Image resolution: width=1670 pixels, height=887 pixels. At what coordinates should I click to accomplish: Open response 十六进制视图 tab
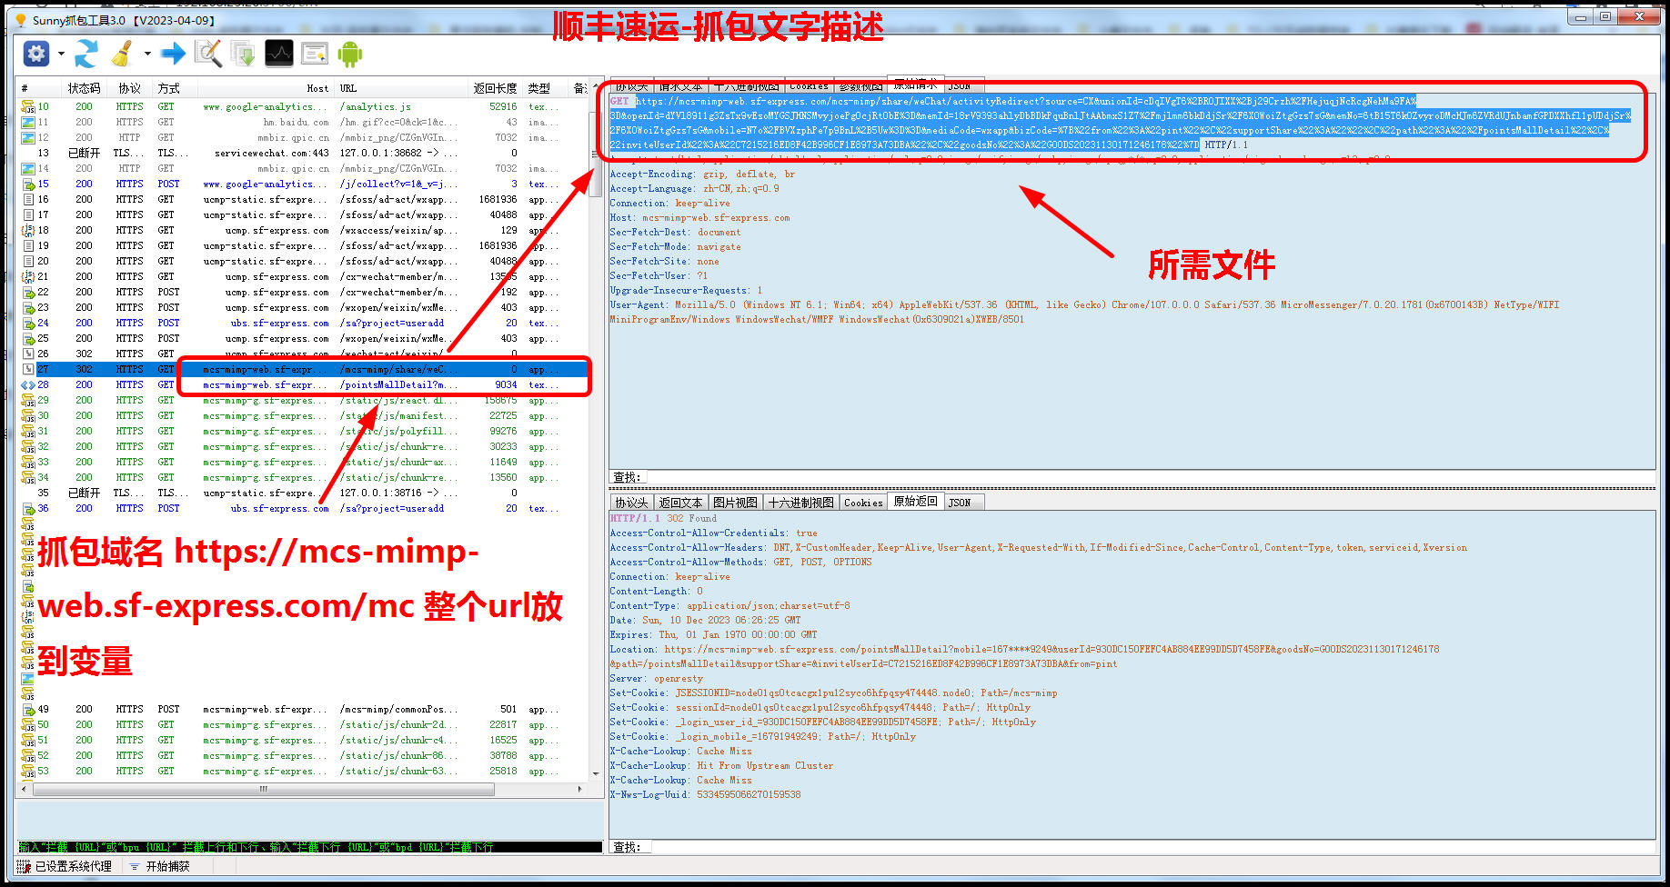pyautogui.click(x=800, y=503)
